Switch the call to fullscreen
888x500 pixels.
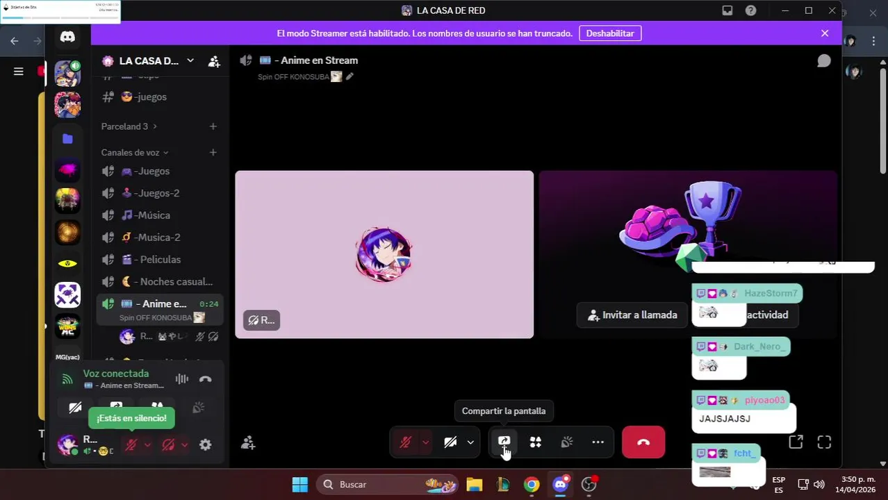pos(824,442)
